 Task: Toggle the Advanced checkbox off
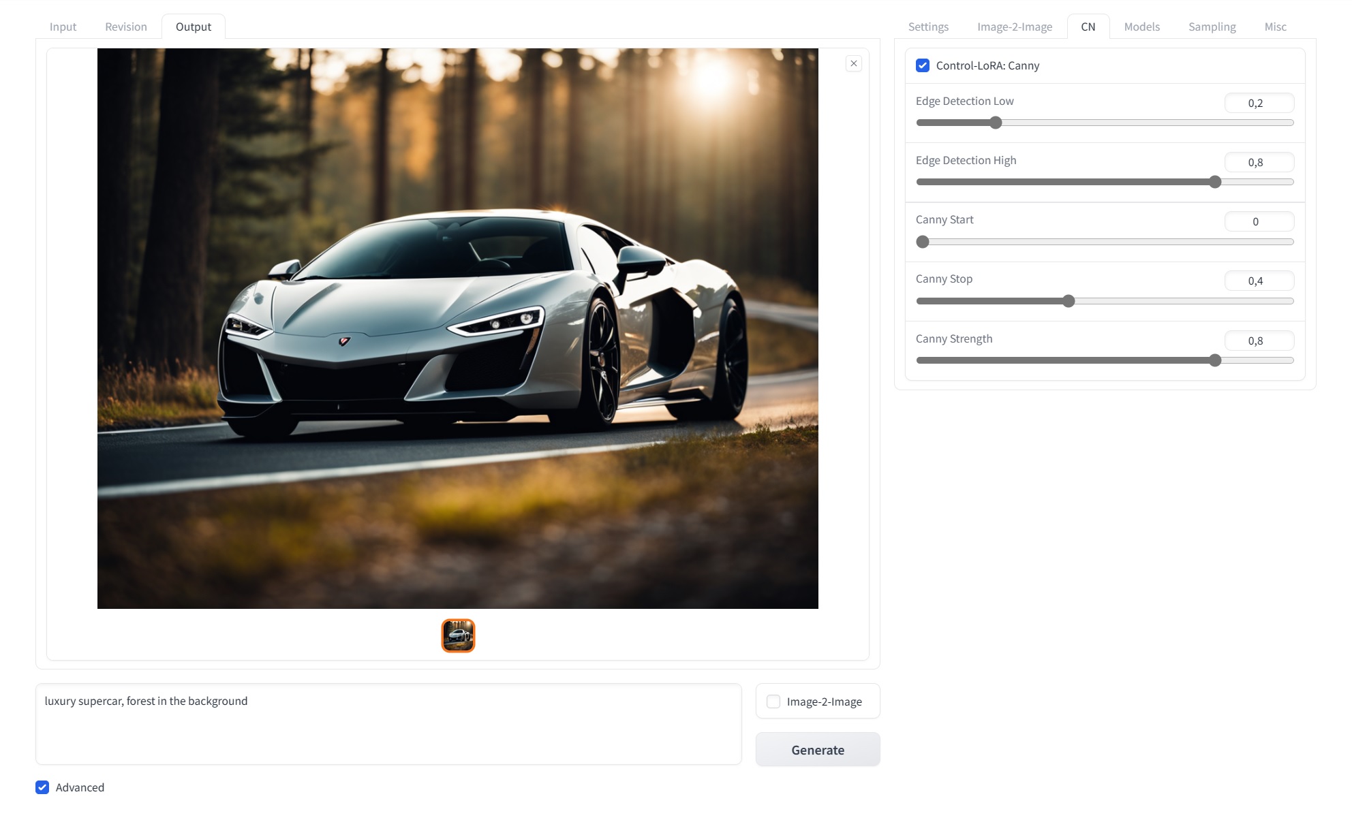click(42, 787)
